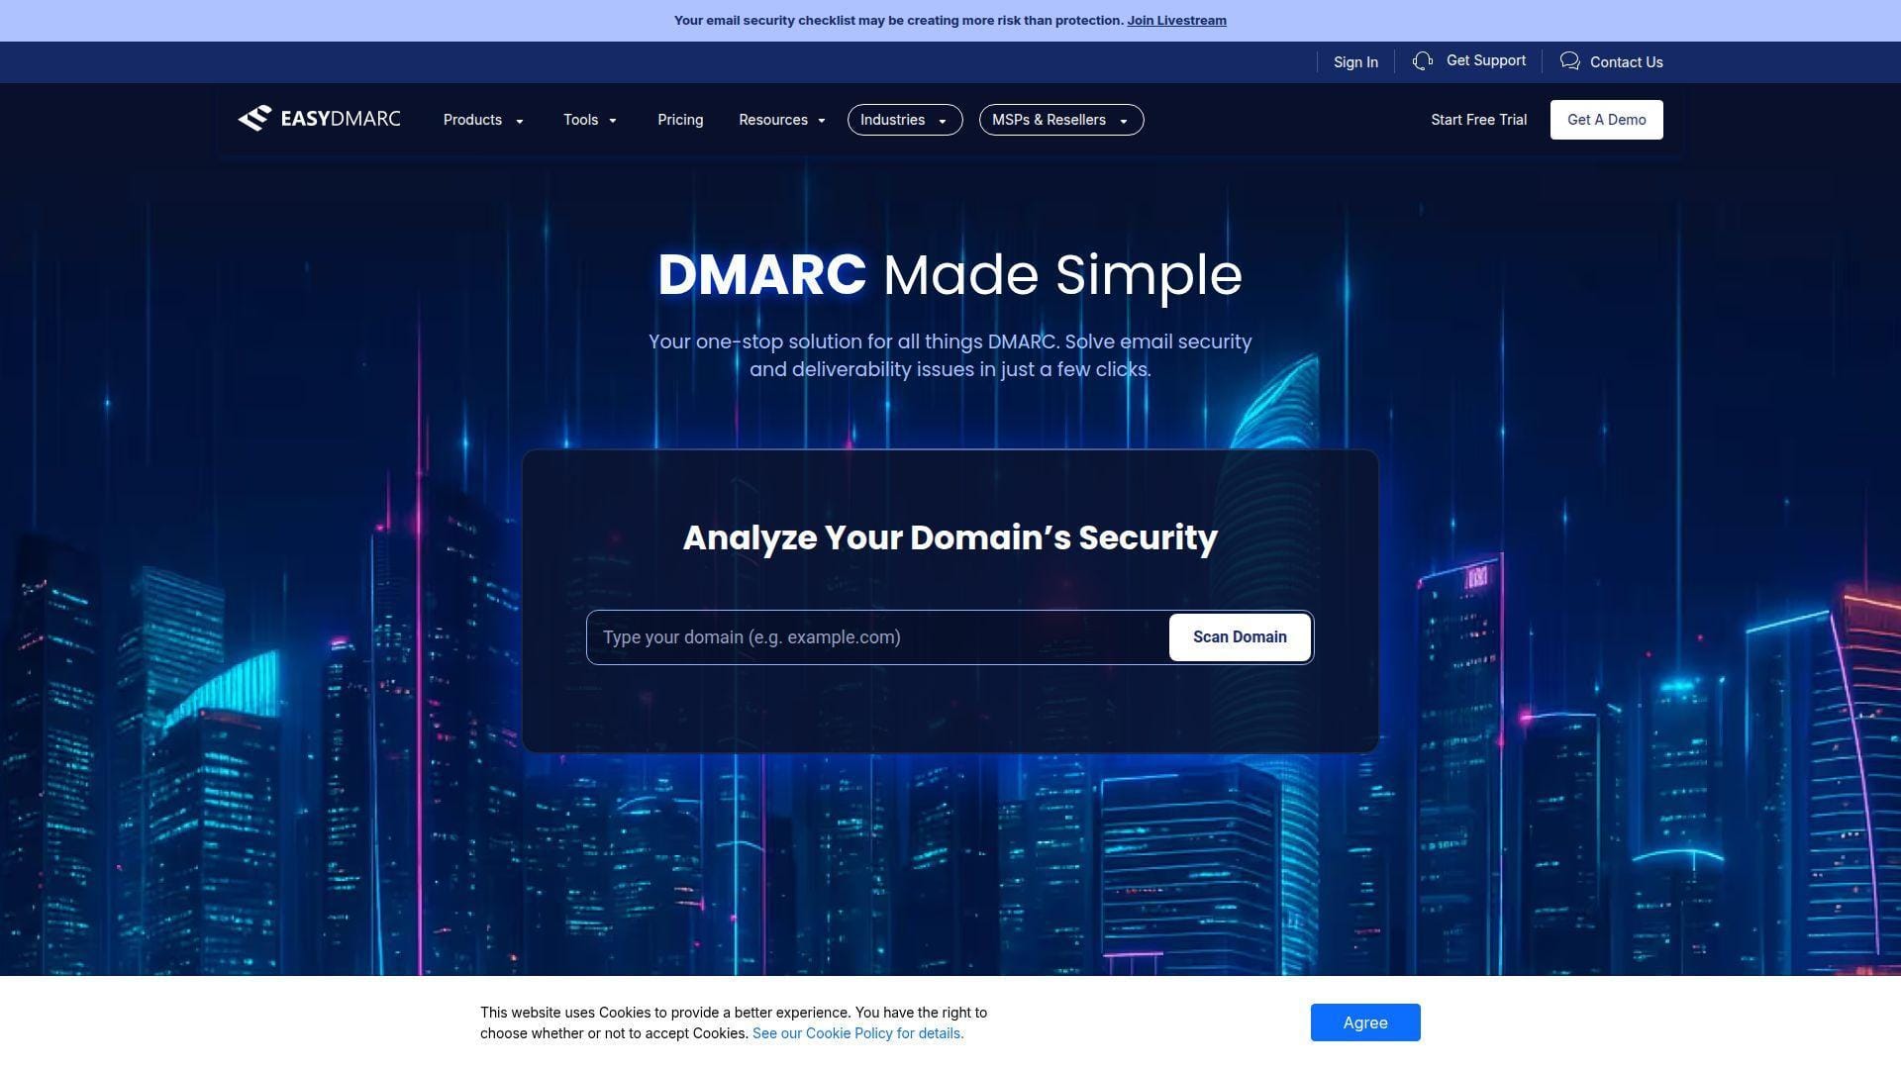
Task: Click the 'DMARC Made Simple' heading
Action: (x=950, y=275)
